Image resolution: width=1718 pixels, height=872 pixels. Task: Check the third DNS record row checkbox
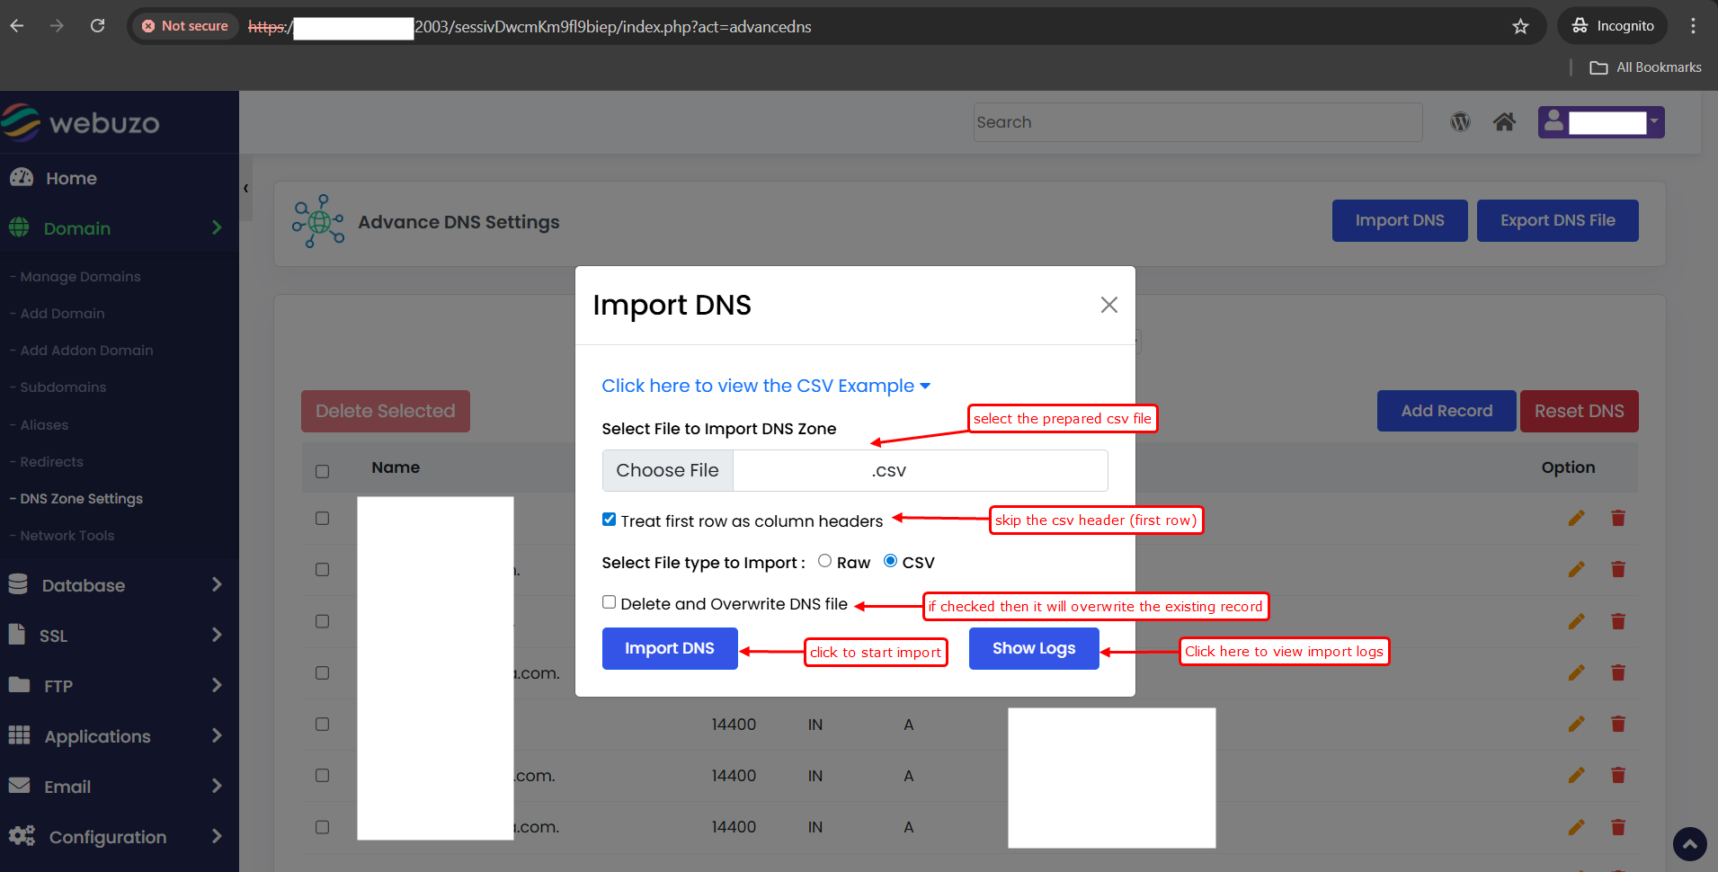323,621
